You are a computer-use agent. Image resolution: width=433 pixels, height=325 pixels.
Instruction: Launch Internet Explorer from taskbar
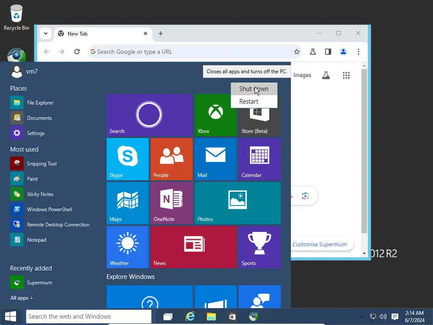pyautogui.click(x=190, y=317)
